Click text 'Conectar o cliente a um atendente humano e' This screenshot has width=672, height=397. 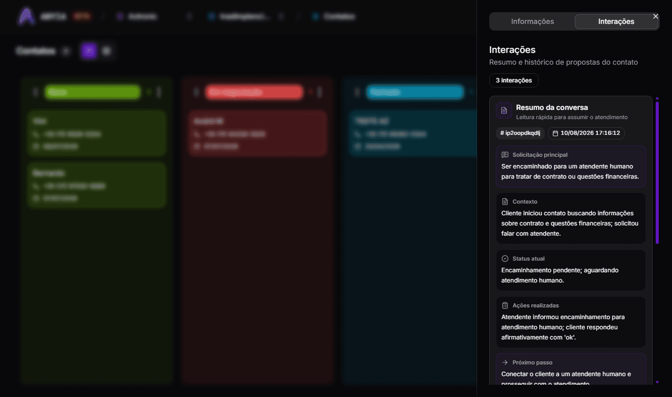click(x=566, y=374)
